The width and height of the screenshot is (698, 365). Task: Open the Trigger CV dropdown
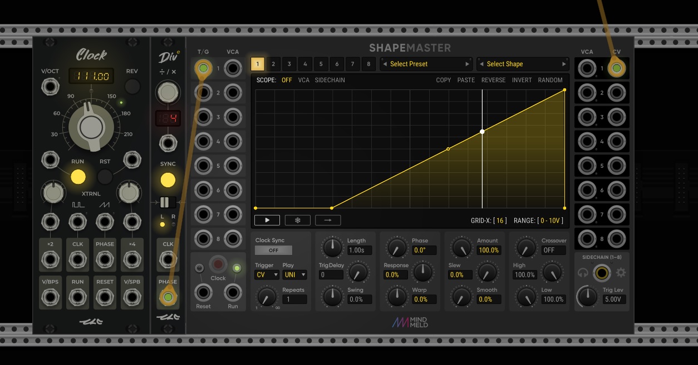[x=267, y=274]
